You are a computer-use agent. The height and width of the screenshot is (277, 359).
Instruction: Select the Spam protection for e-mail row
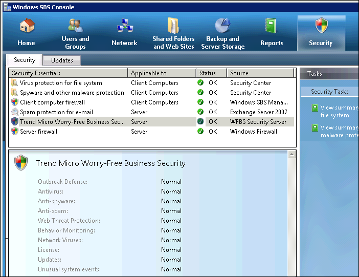click(x=152, y=112)
